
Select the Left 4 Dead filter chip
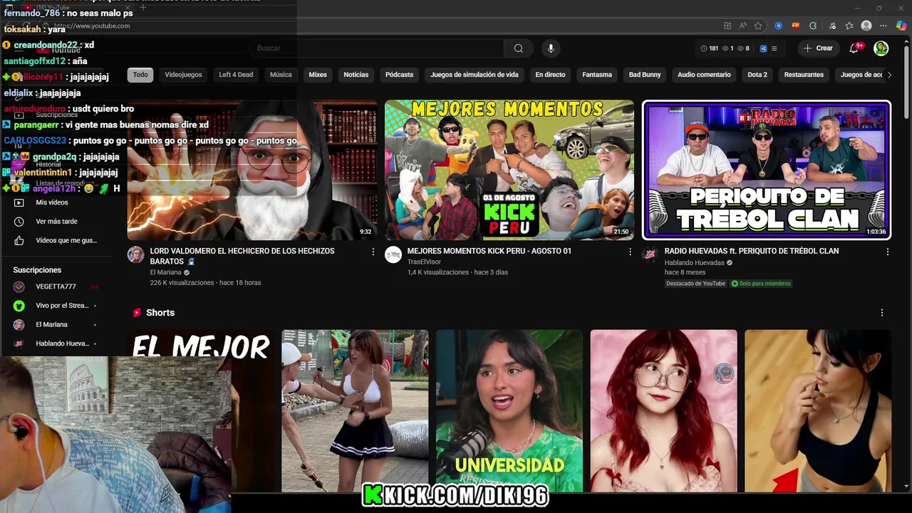click(236, 75)
